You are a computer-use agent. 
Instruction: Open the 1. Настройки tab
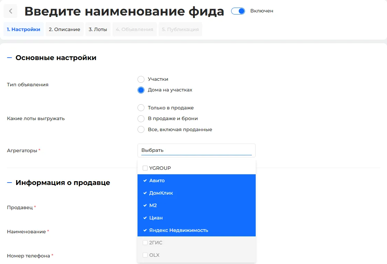pos(23,29)
